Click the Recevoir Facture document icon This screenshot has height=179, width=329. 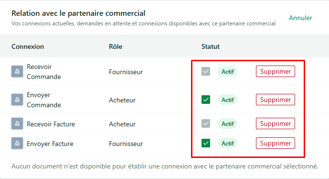[17, 123]
